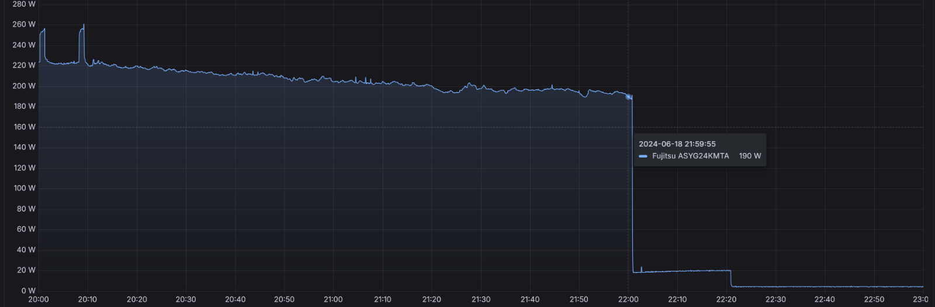Click the 240 W y-axis label
The height and width of the screenshot is (307, 935).
point(24,45)
